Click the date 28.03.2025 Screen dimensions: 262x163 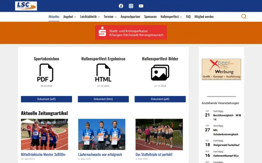(46, 86)
